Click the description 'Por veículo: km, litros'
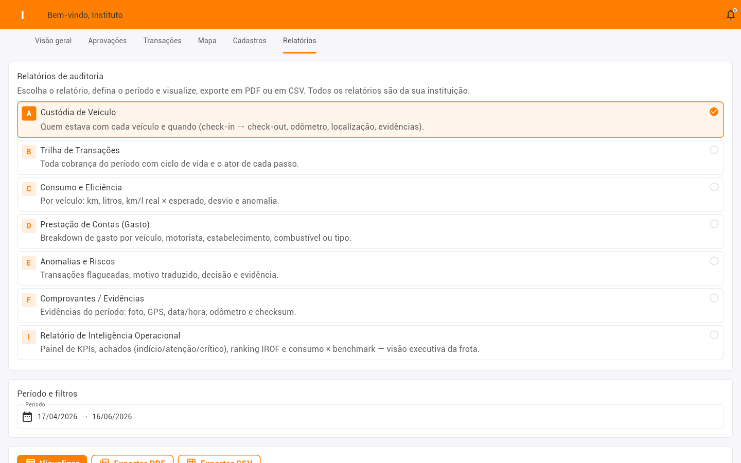 pyautogui.click(x=160, y=201)
